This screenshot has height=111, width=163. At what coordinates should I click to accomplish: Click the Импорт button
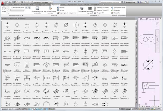pos(61,8)
